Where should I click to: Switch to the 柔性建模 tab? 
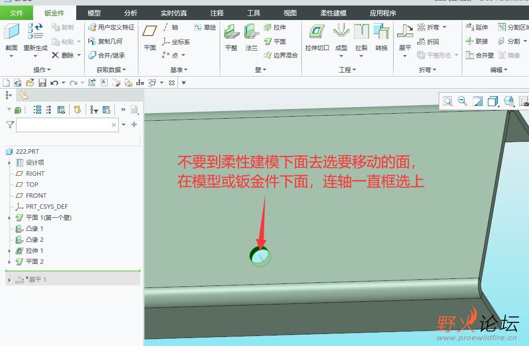333,13
